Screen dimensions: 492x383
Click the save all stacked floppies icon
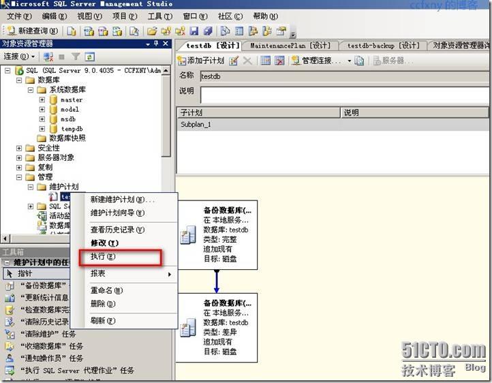(208, 31)
